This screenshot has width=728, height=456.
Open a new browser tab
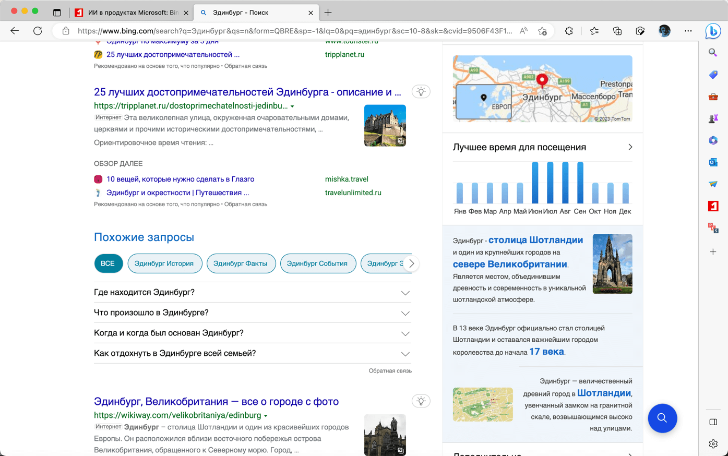pos(328,13)
